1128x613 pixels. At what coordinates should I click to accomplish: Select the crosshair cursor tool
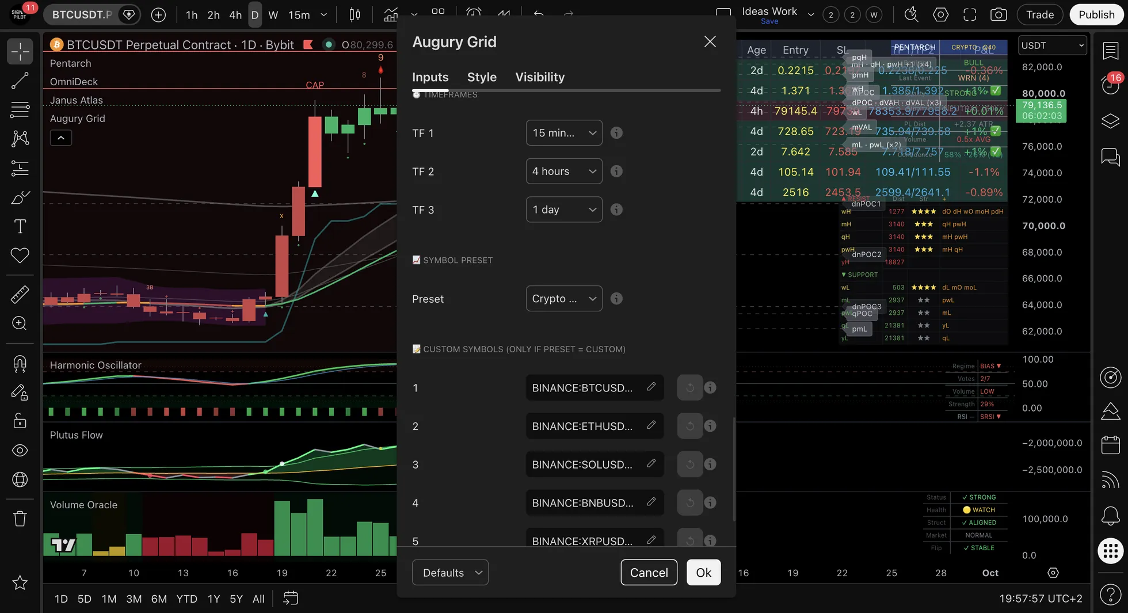(x=20, y=51)
